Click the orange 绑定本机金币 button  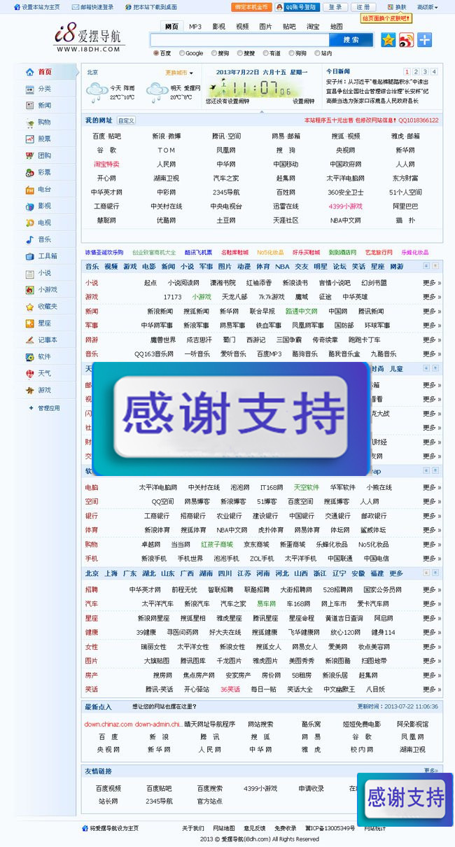click(251, 7)
